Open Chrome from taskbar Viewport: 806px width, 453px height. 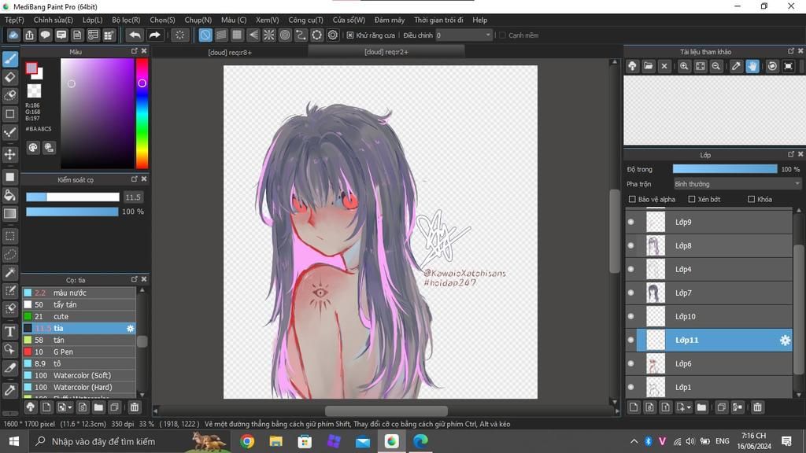(x=247, y=441)
